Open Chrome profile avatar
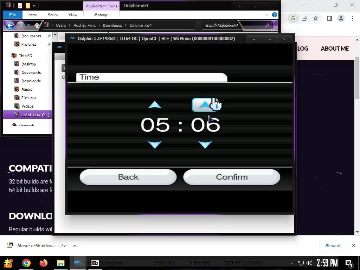Viewport: 360px width, 270px height. point(341,18)
